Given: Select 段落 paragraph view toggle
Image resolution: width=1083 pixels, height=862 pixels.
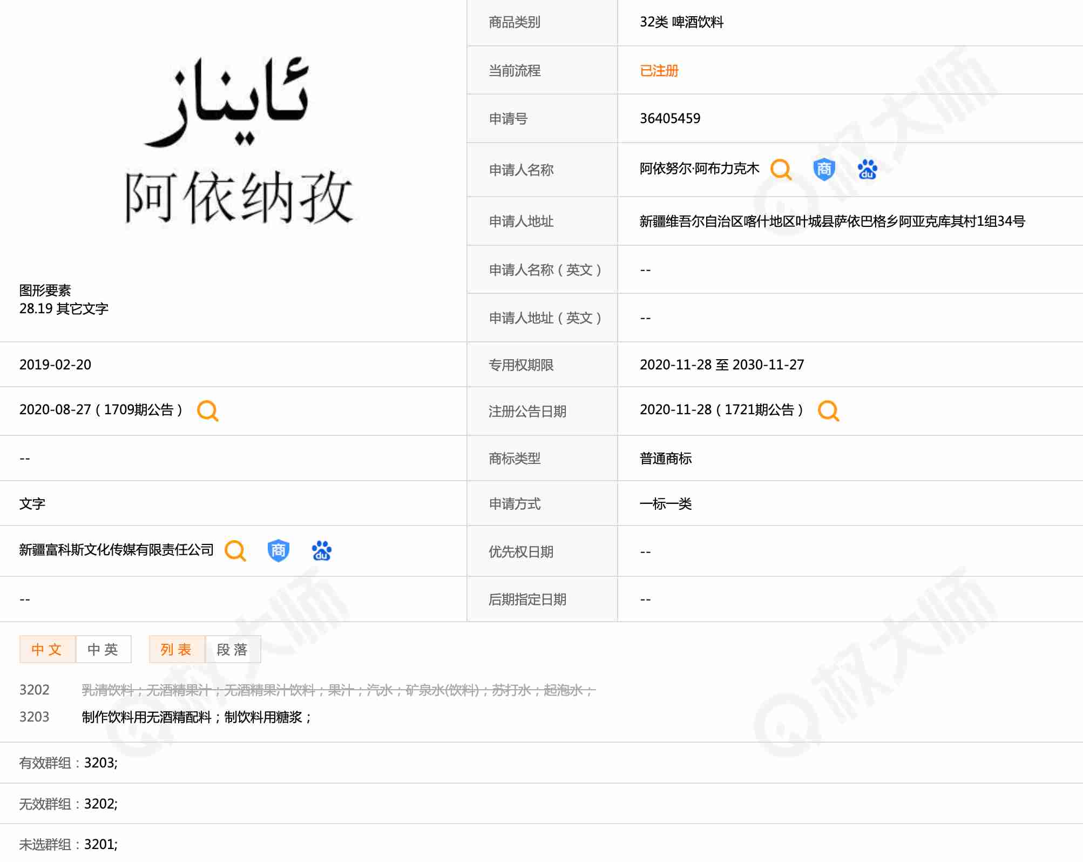Looking at the screenshot, I should [x=233, y=649].
